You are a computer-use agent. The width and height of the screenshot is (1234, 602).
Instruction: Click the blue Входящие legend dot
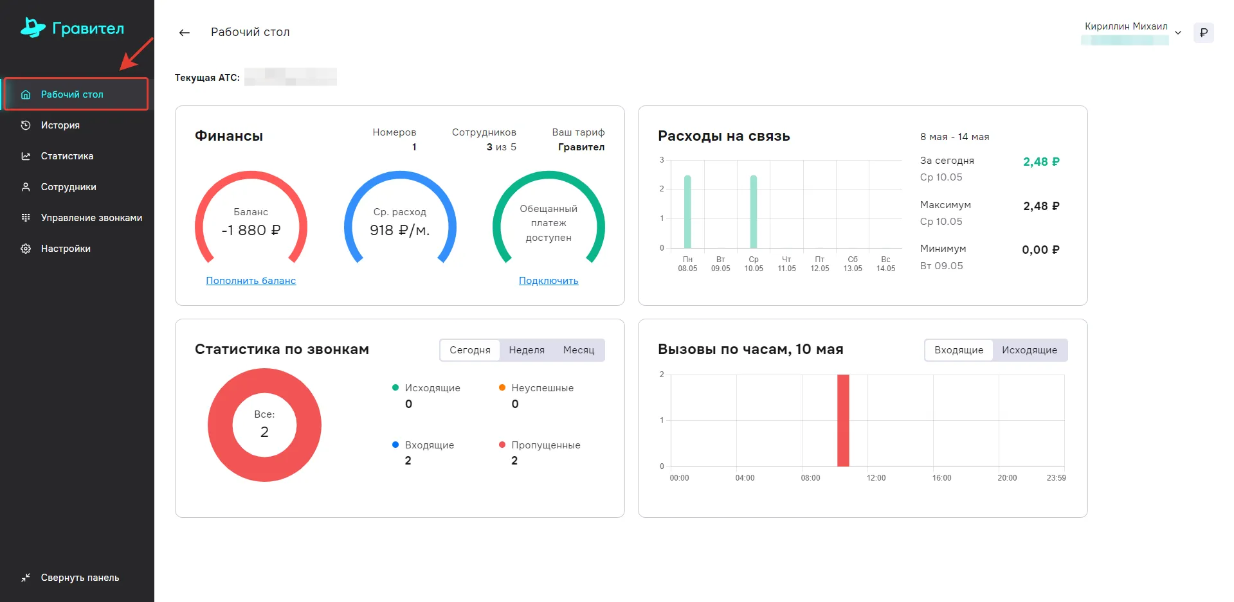pos(395,445)
